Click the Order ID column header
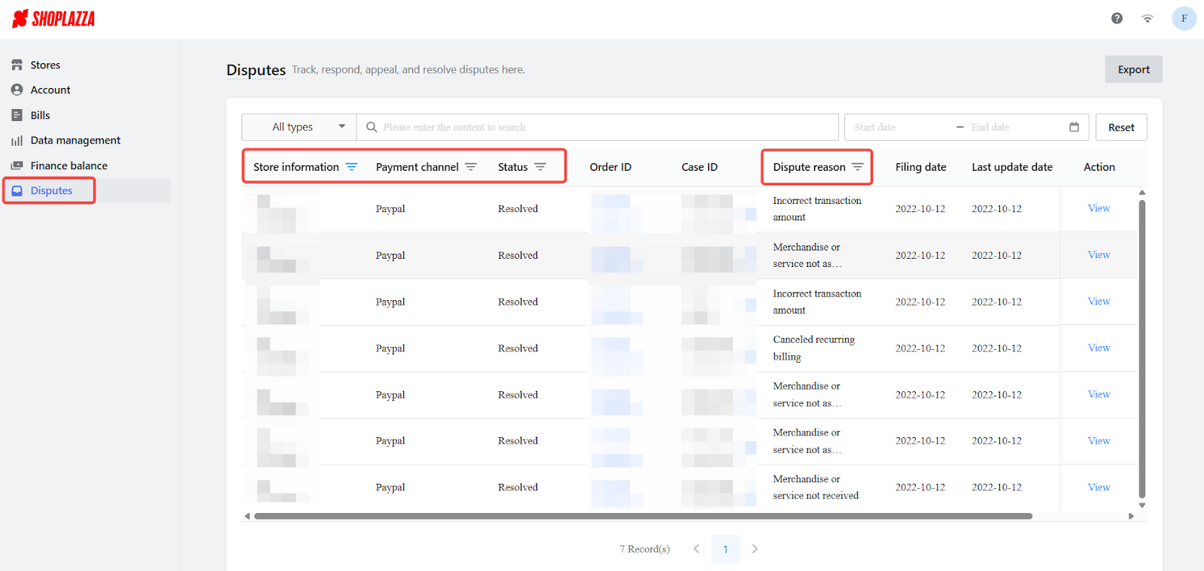The image size is (1204, 571). tap(610, 167)
